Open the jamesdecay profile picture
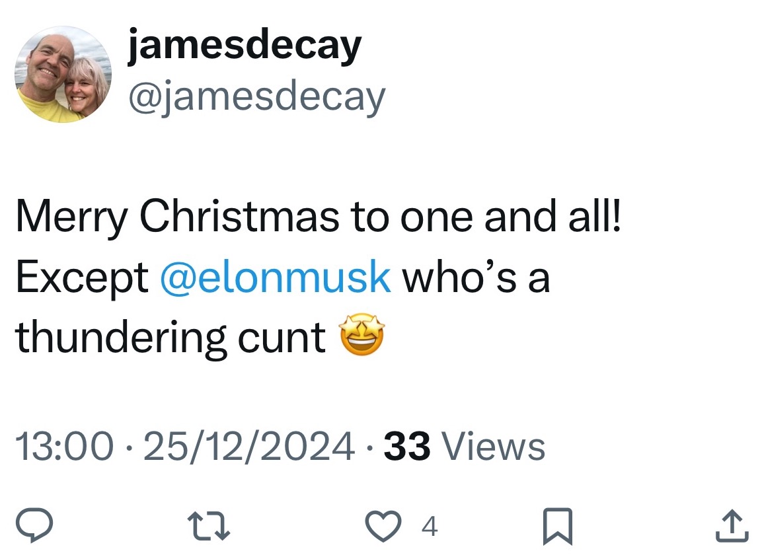This screenshot has height=559, width=760. tap(62, 75)
